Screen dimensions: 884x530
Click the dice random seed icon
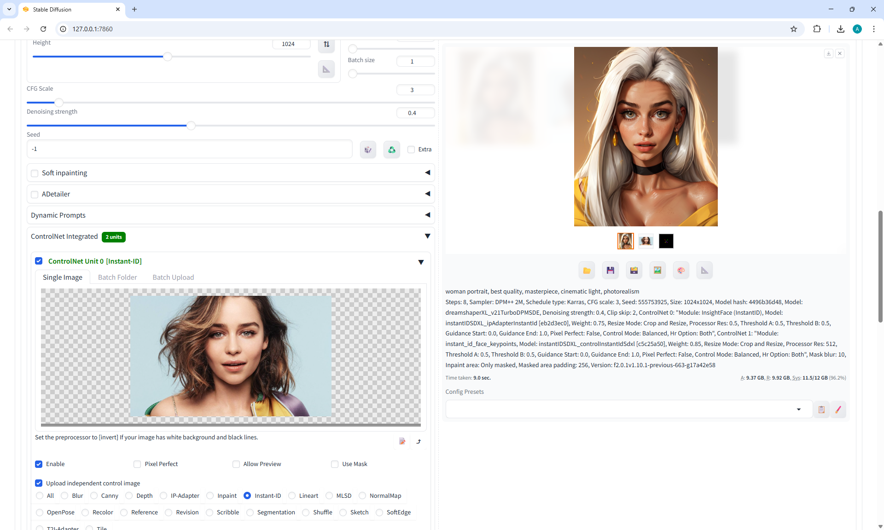(x=368, y=150)
